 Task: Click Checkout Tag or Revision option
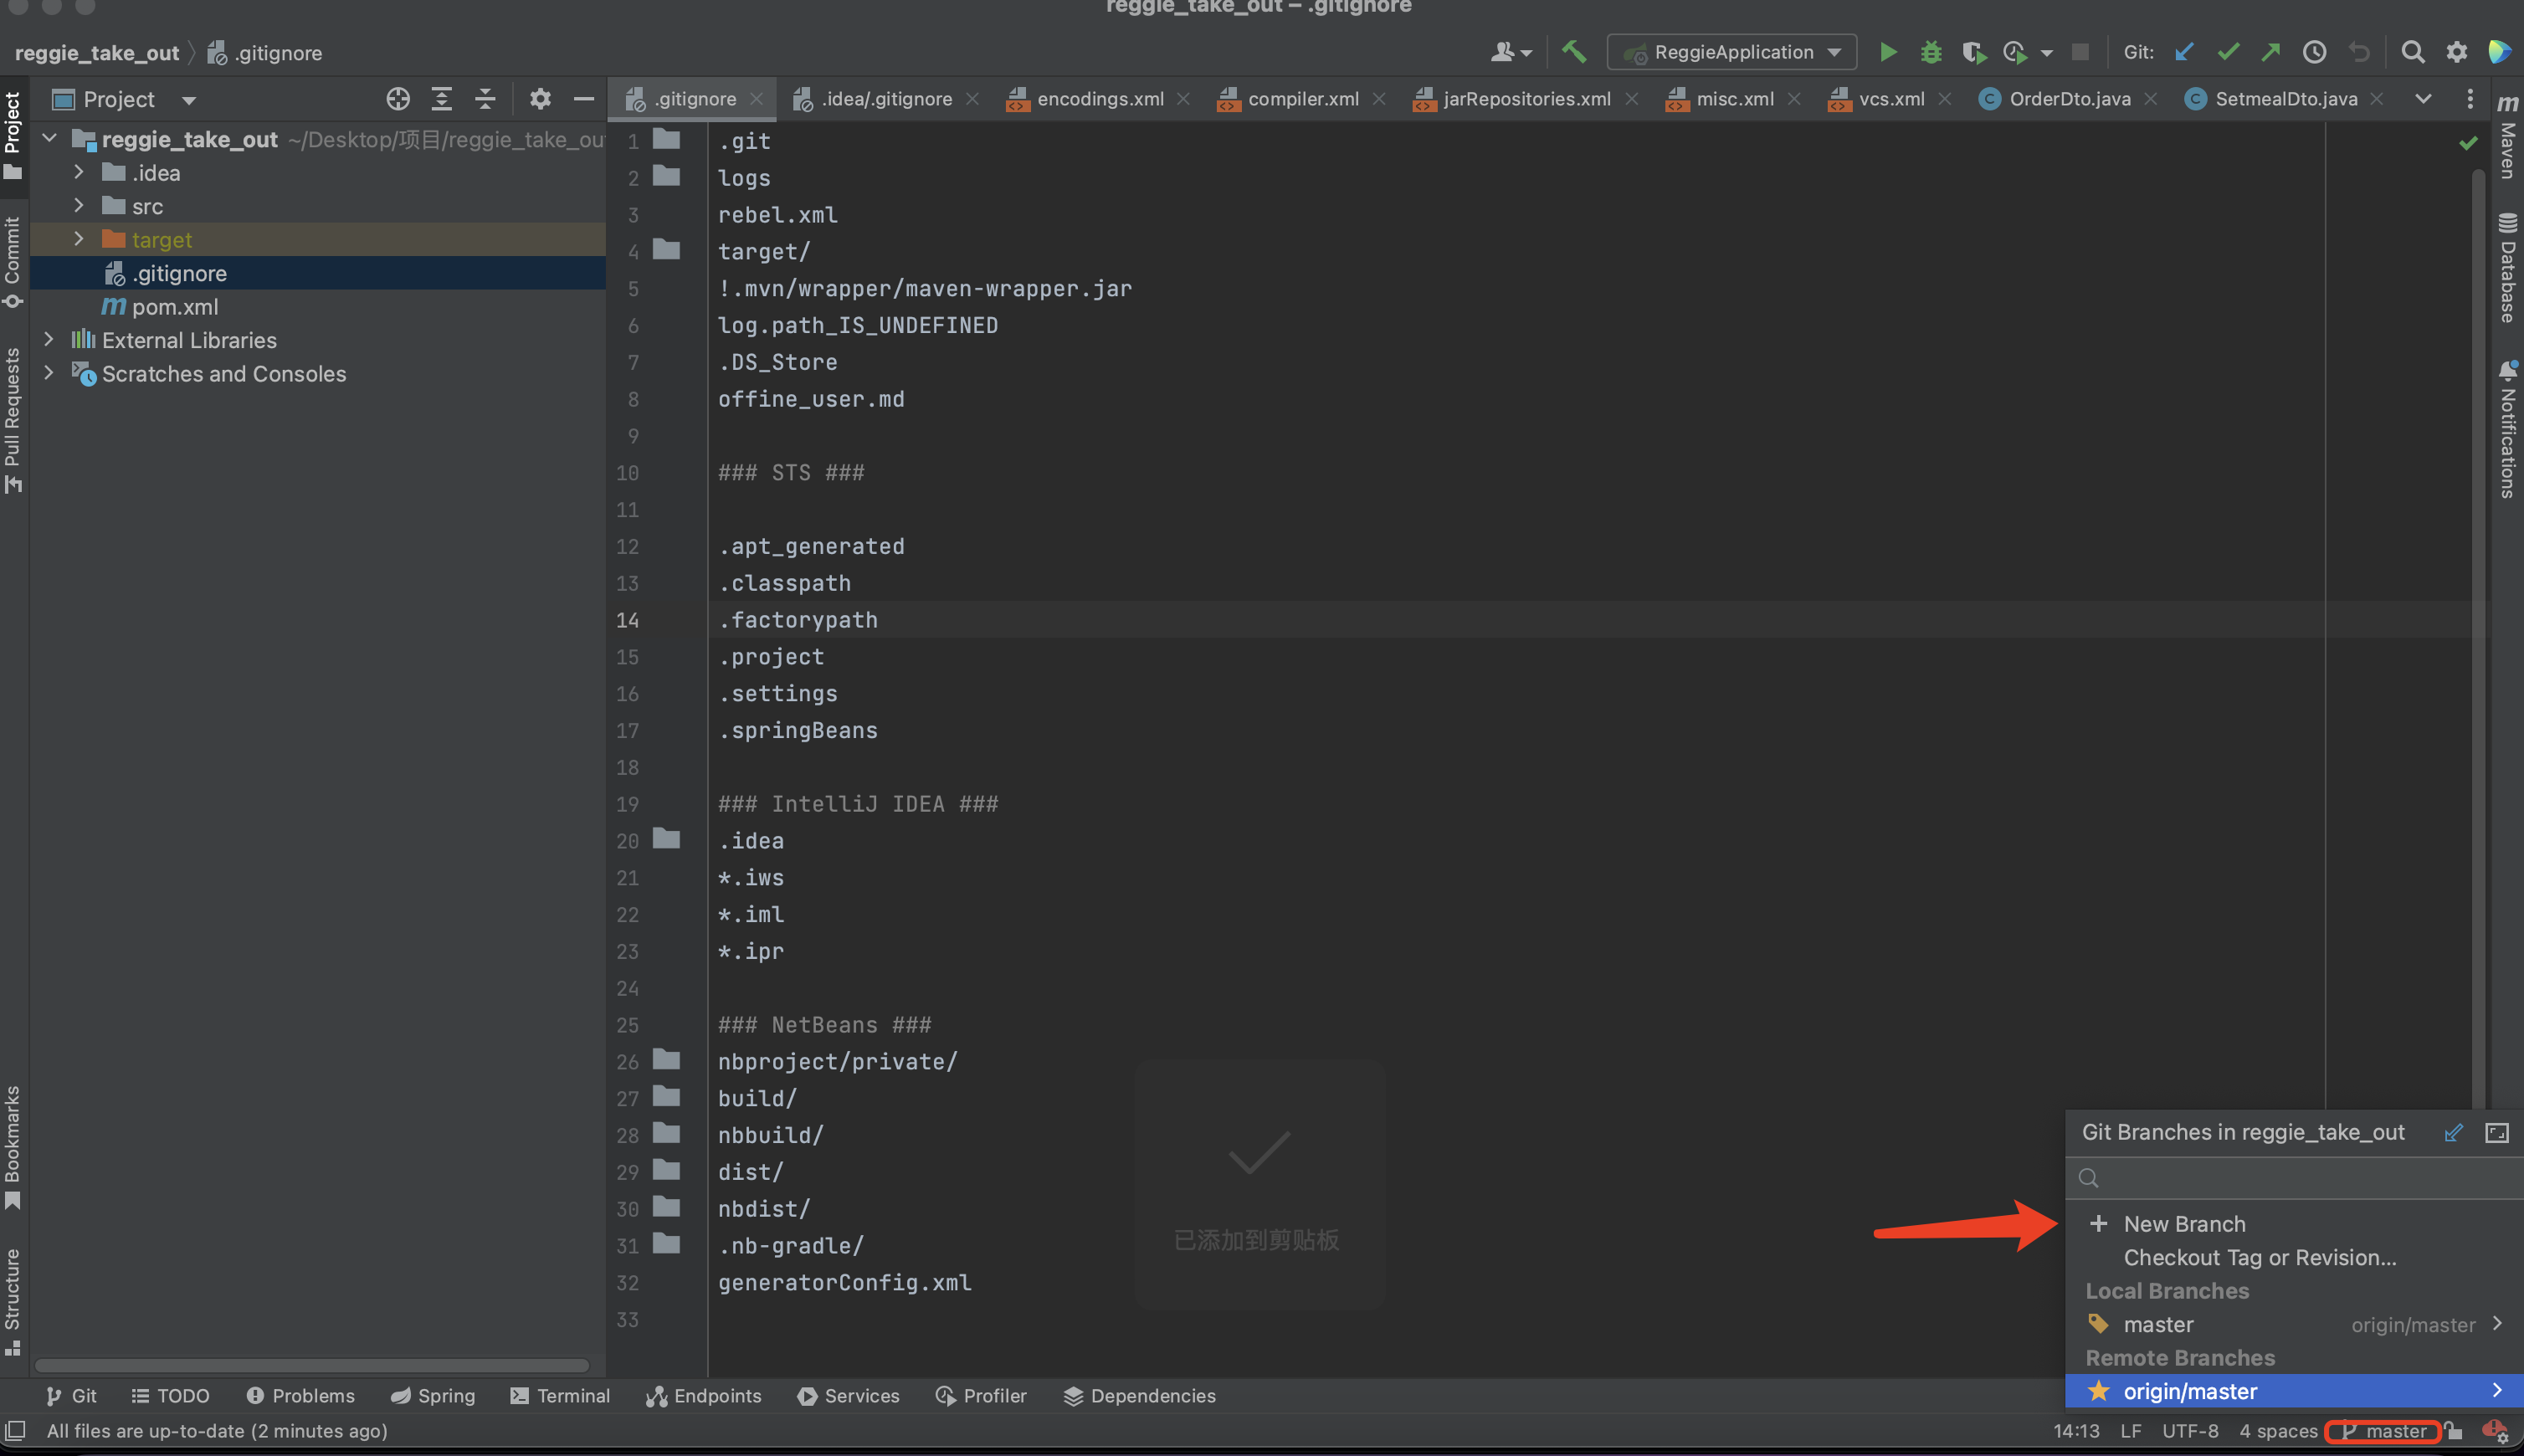pyautogui.click(x=2259, y=1258)
